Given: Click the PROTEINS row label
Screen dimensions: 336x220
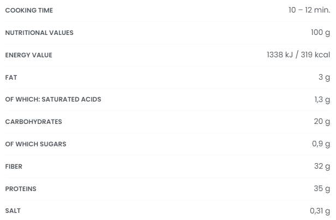Looking at the screenshot, I should [21, 189].
